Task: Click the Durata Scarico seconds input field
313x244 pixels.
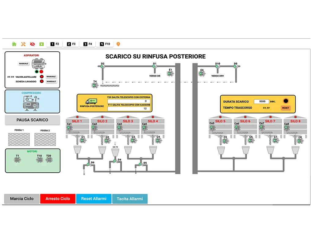Action: coord(261,102)
